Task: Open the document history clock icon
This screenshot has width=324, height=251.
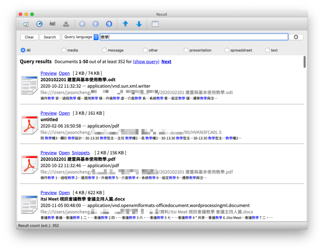Action: point(39,24)
